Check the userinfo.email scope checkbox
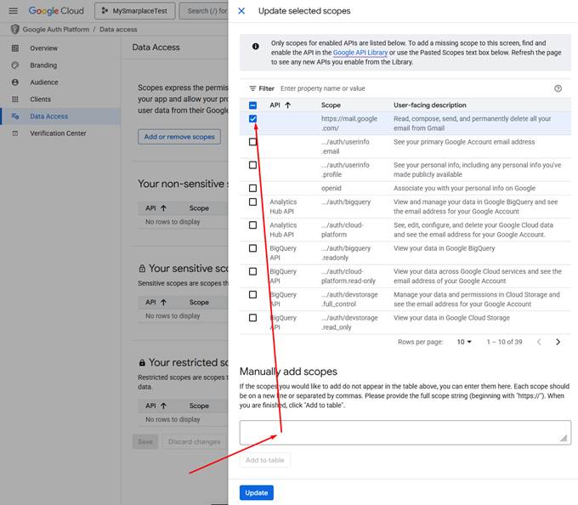 tap(253, 142)
